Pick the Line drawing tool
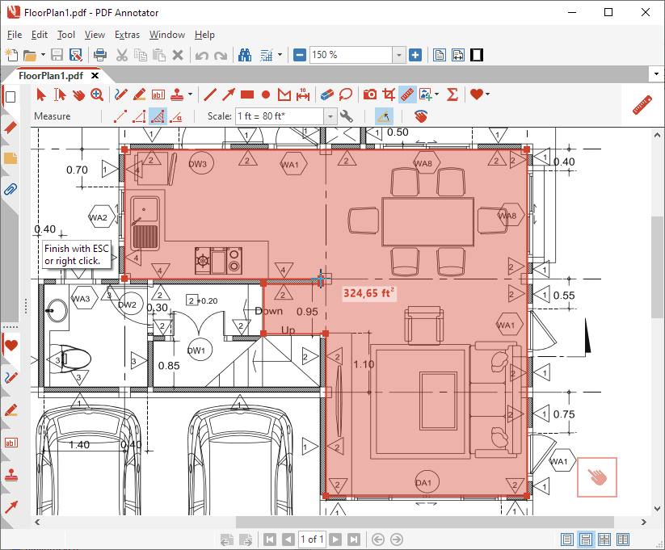This screenshot has height=550, width=665. click(210, 94)
